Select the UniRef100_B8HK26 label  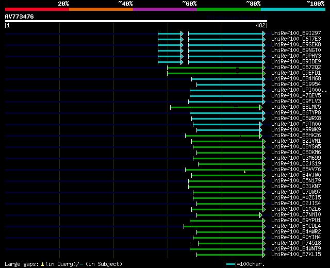point(296,136)
